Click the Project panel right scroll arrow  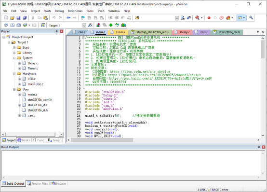61,135
